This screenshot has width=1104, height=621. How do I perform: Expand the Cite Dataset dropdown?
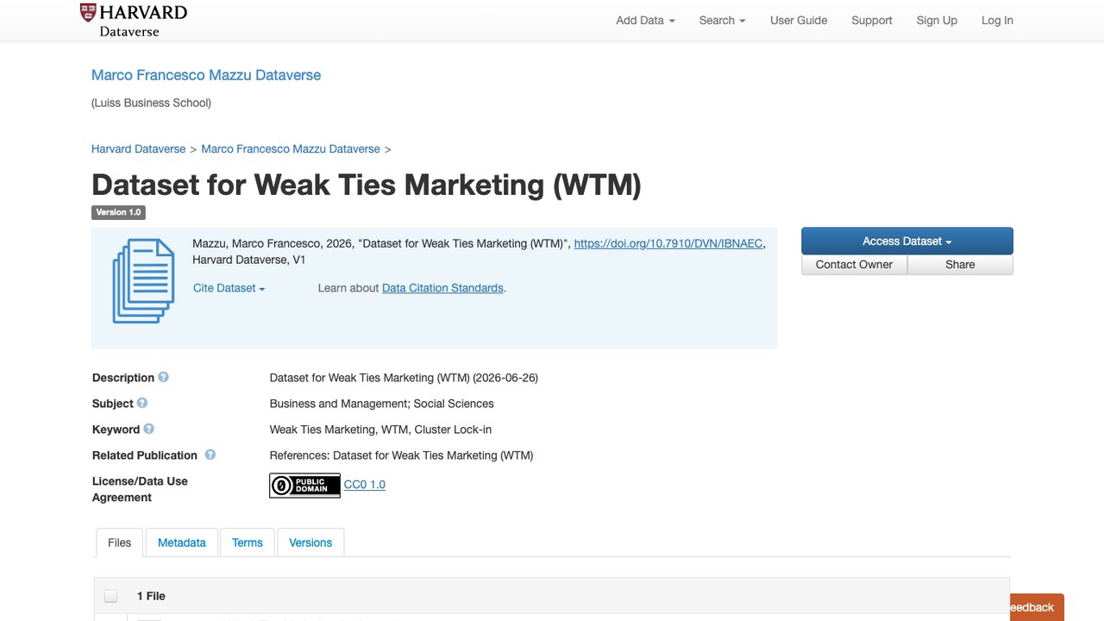(x=229, y=288)
